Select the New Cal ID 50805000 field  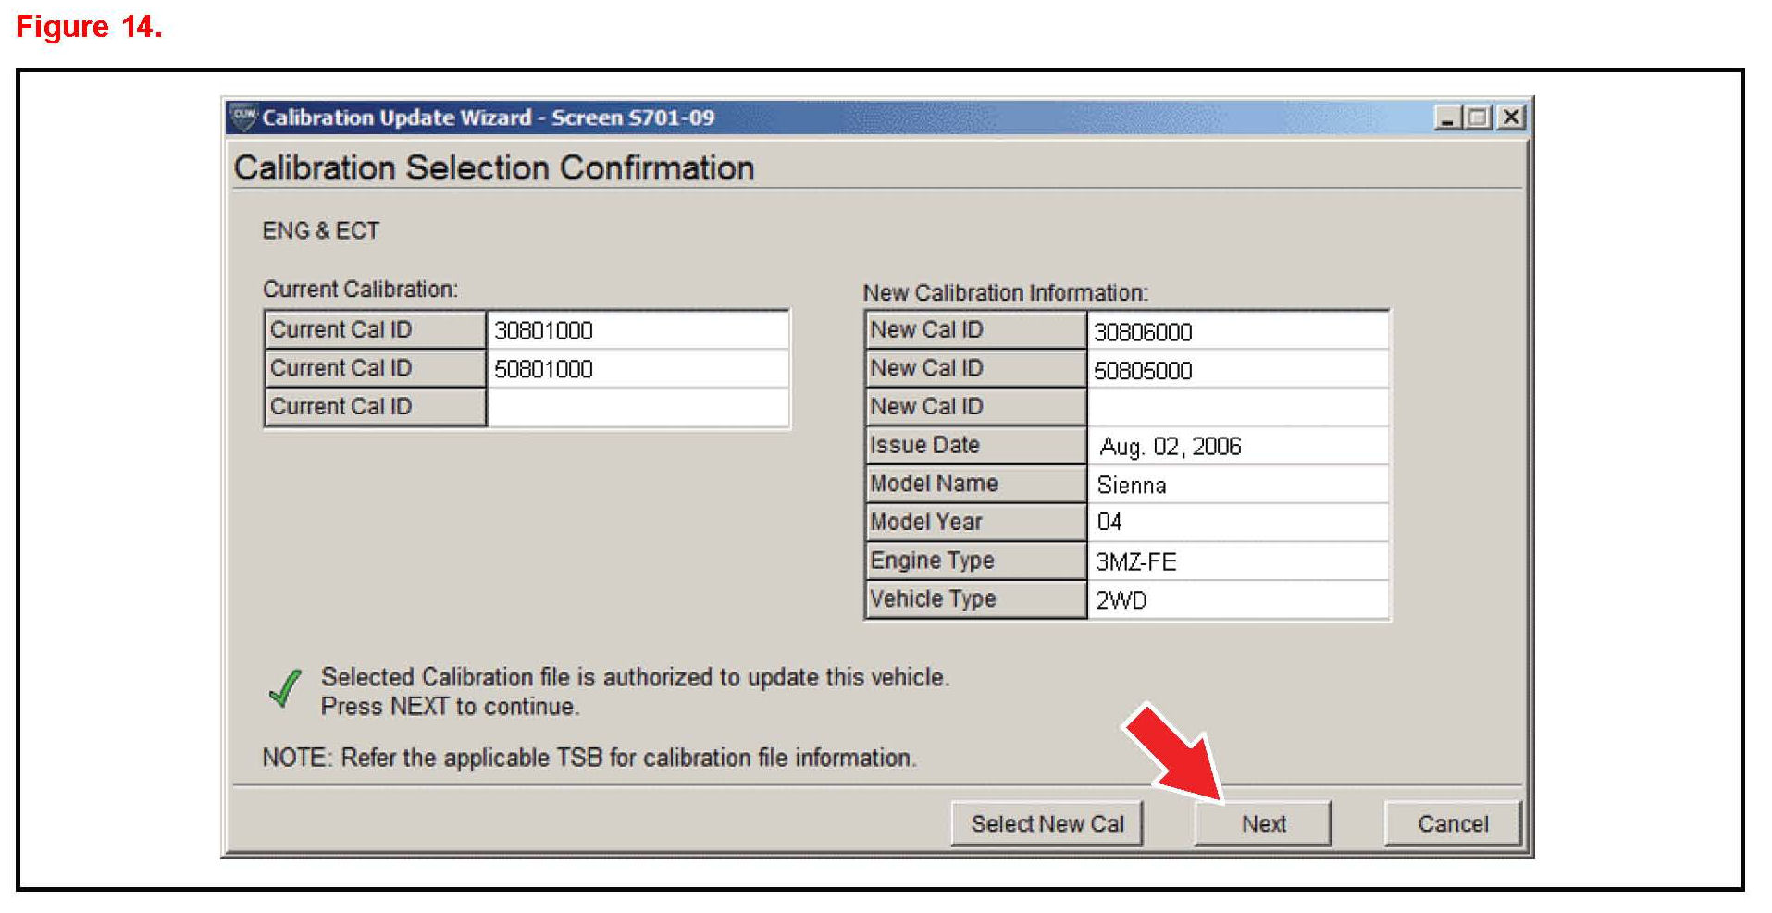1237,370
